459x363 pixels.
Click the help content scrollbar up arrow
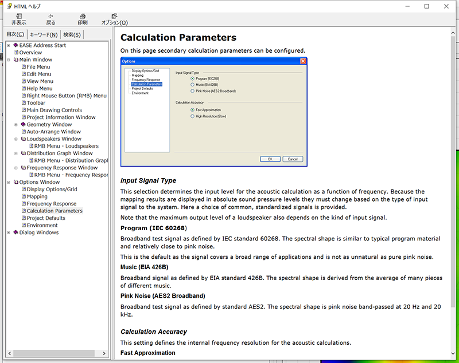click(x=453, y=33)
